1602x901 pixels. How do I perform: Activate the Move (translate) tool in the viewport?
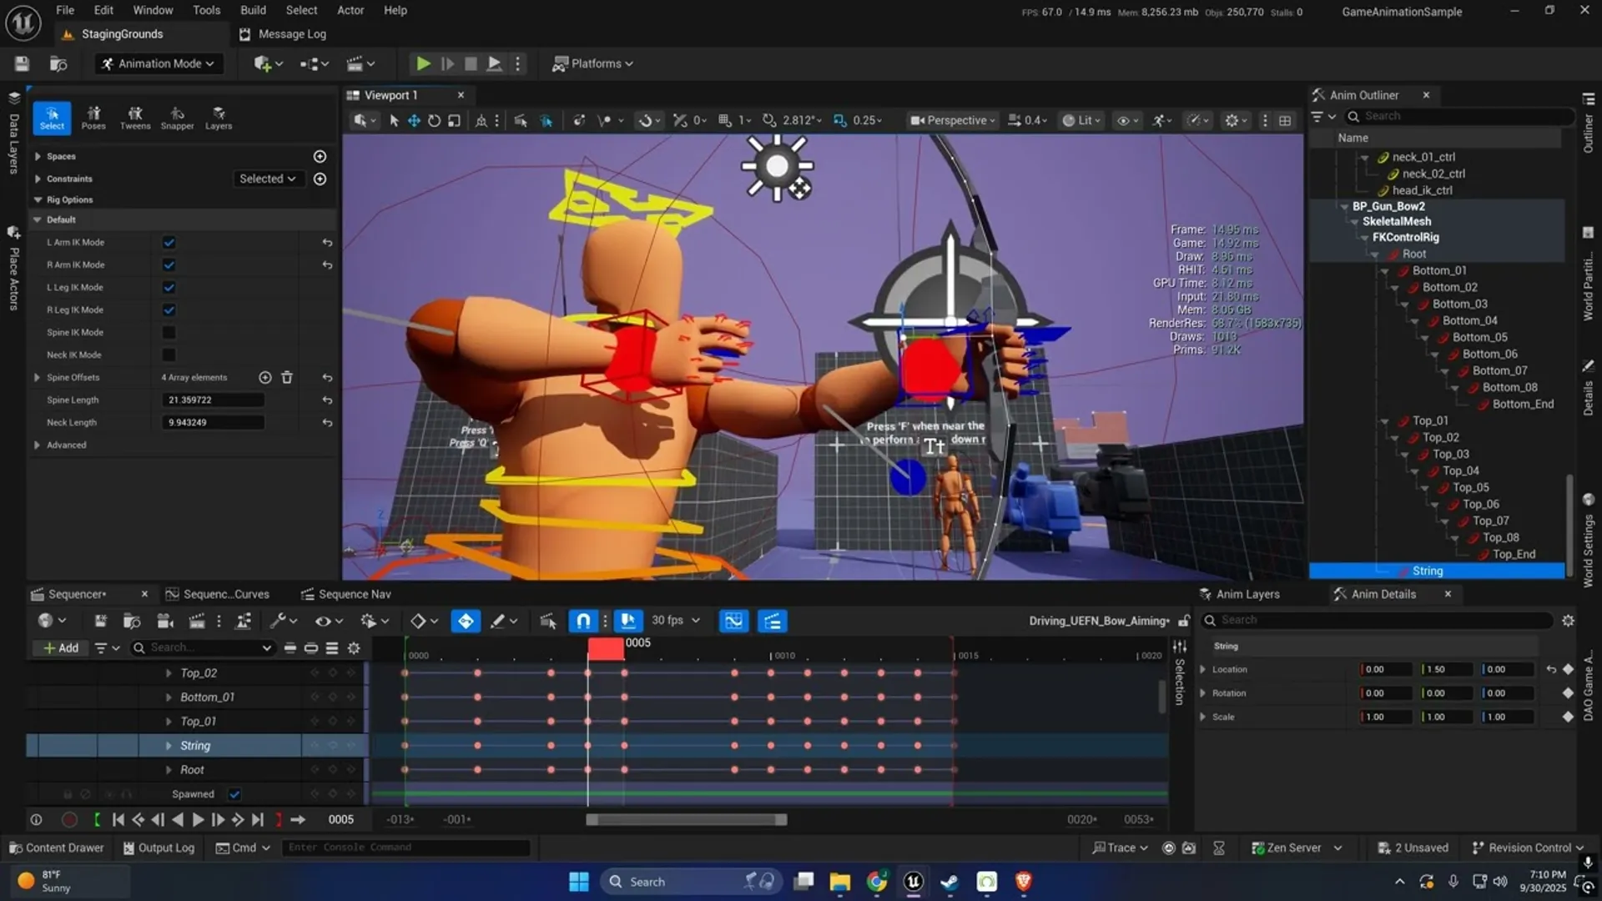click(x=414, y=120)
